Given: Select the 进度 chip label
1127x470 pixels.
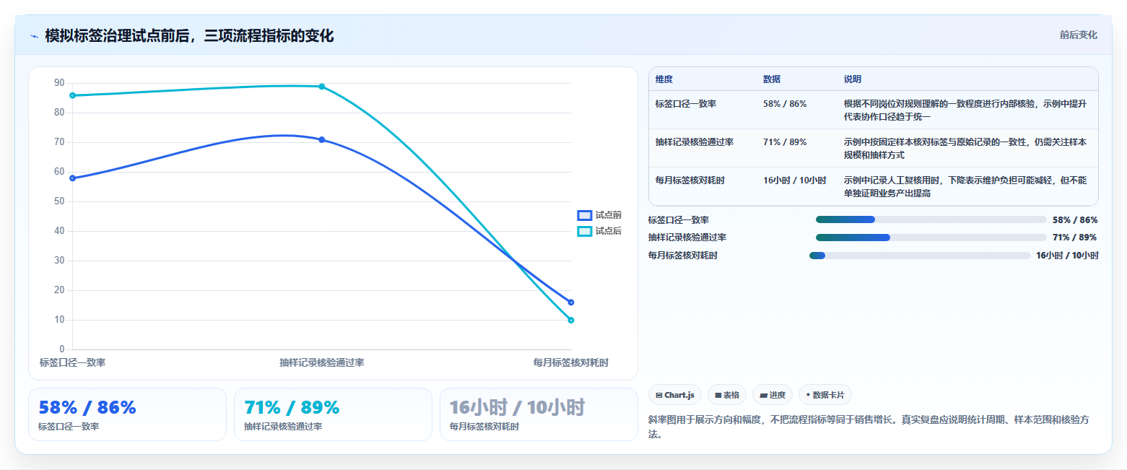Looking at the screenshot, I should [778, 395].
